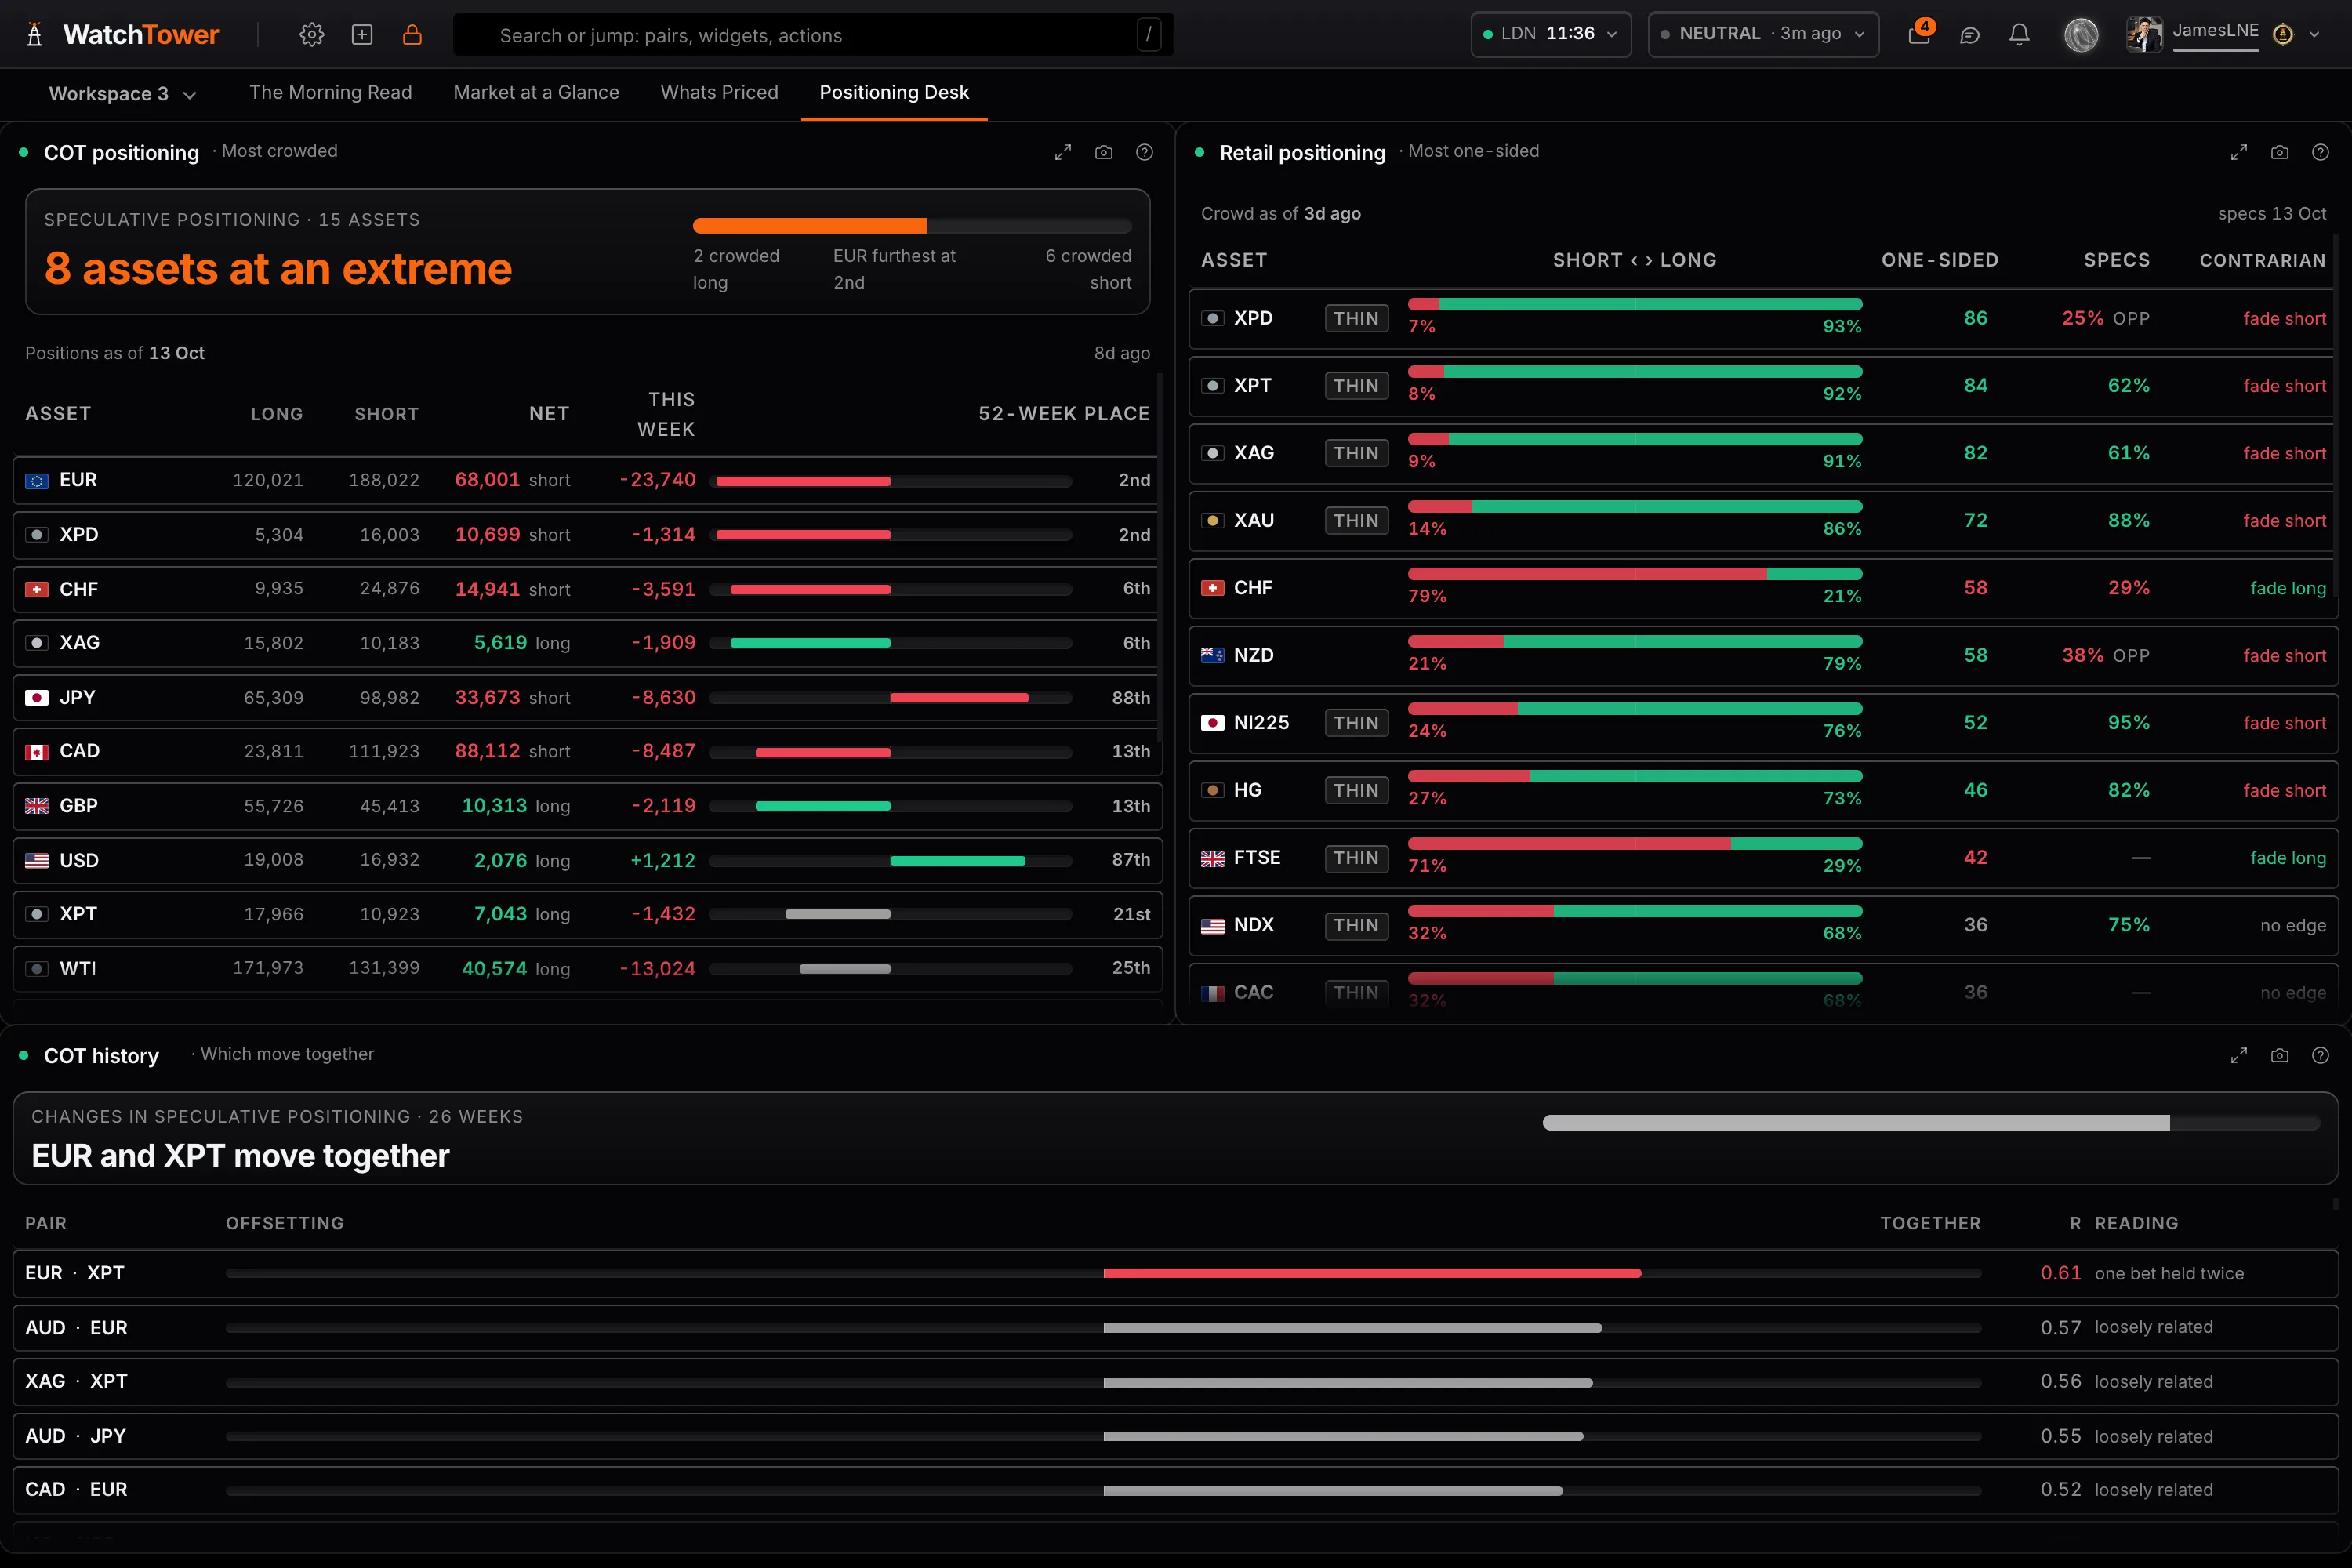Sort by the 52-WEEK PLACE column header

pyautogui.click(x=1064, y=414)
